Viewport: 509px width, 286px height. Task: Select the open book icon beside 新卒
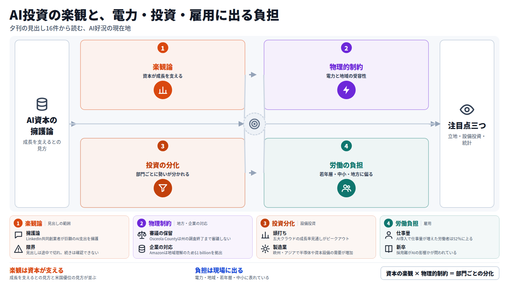[x=389, y=249]
